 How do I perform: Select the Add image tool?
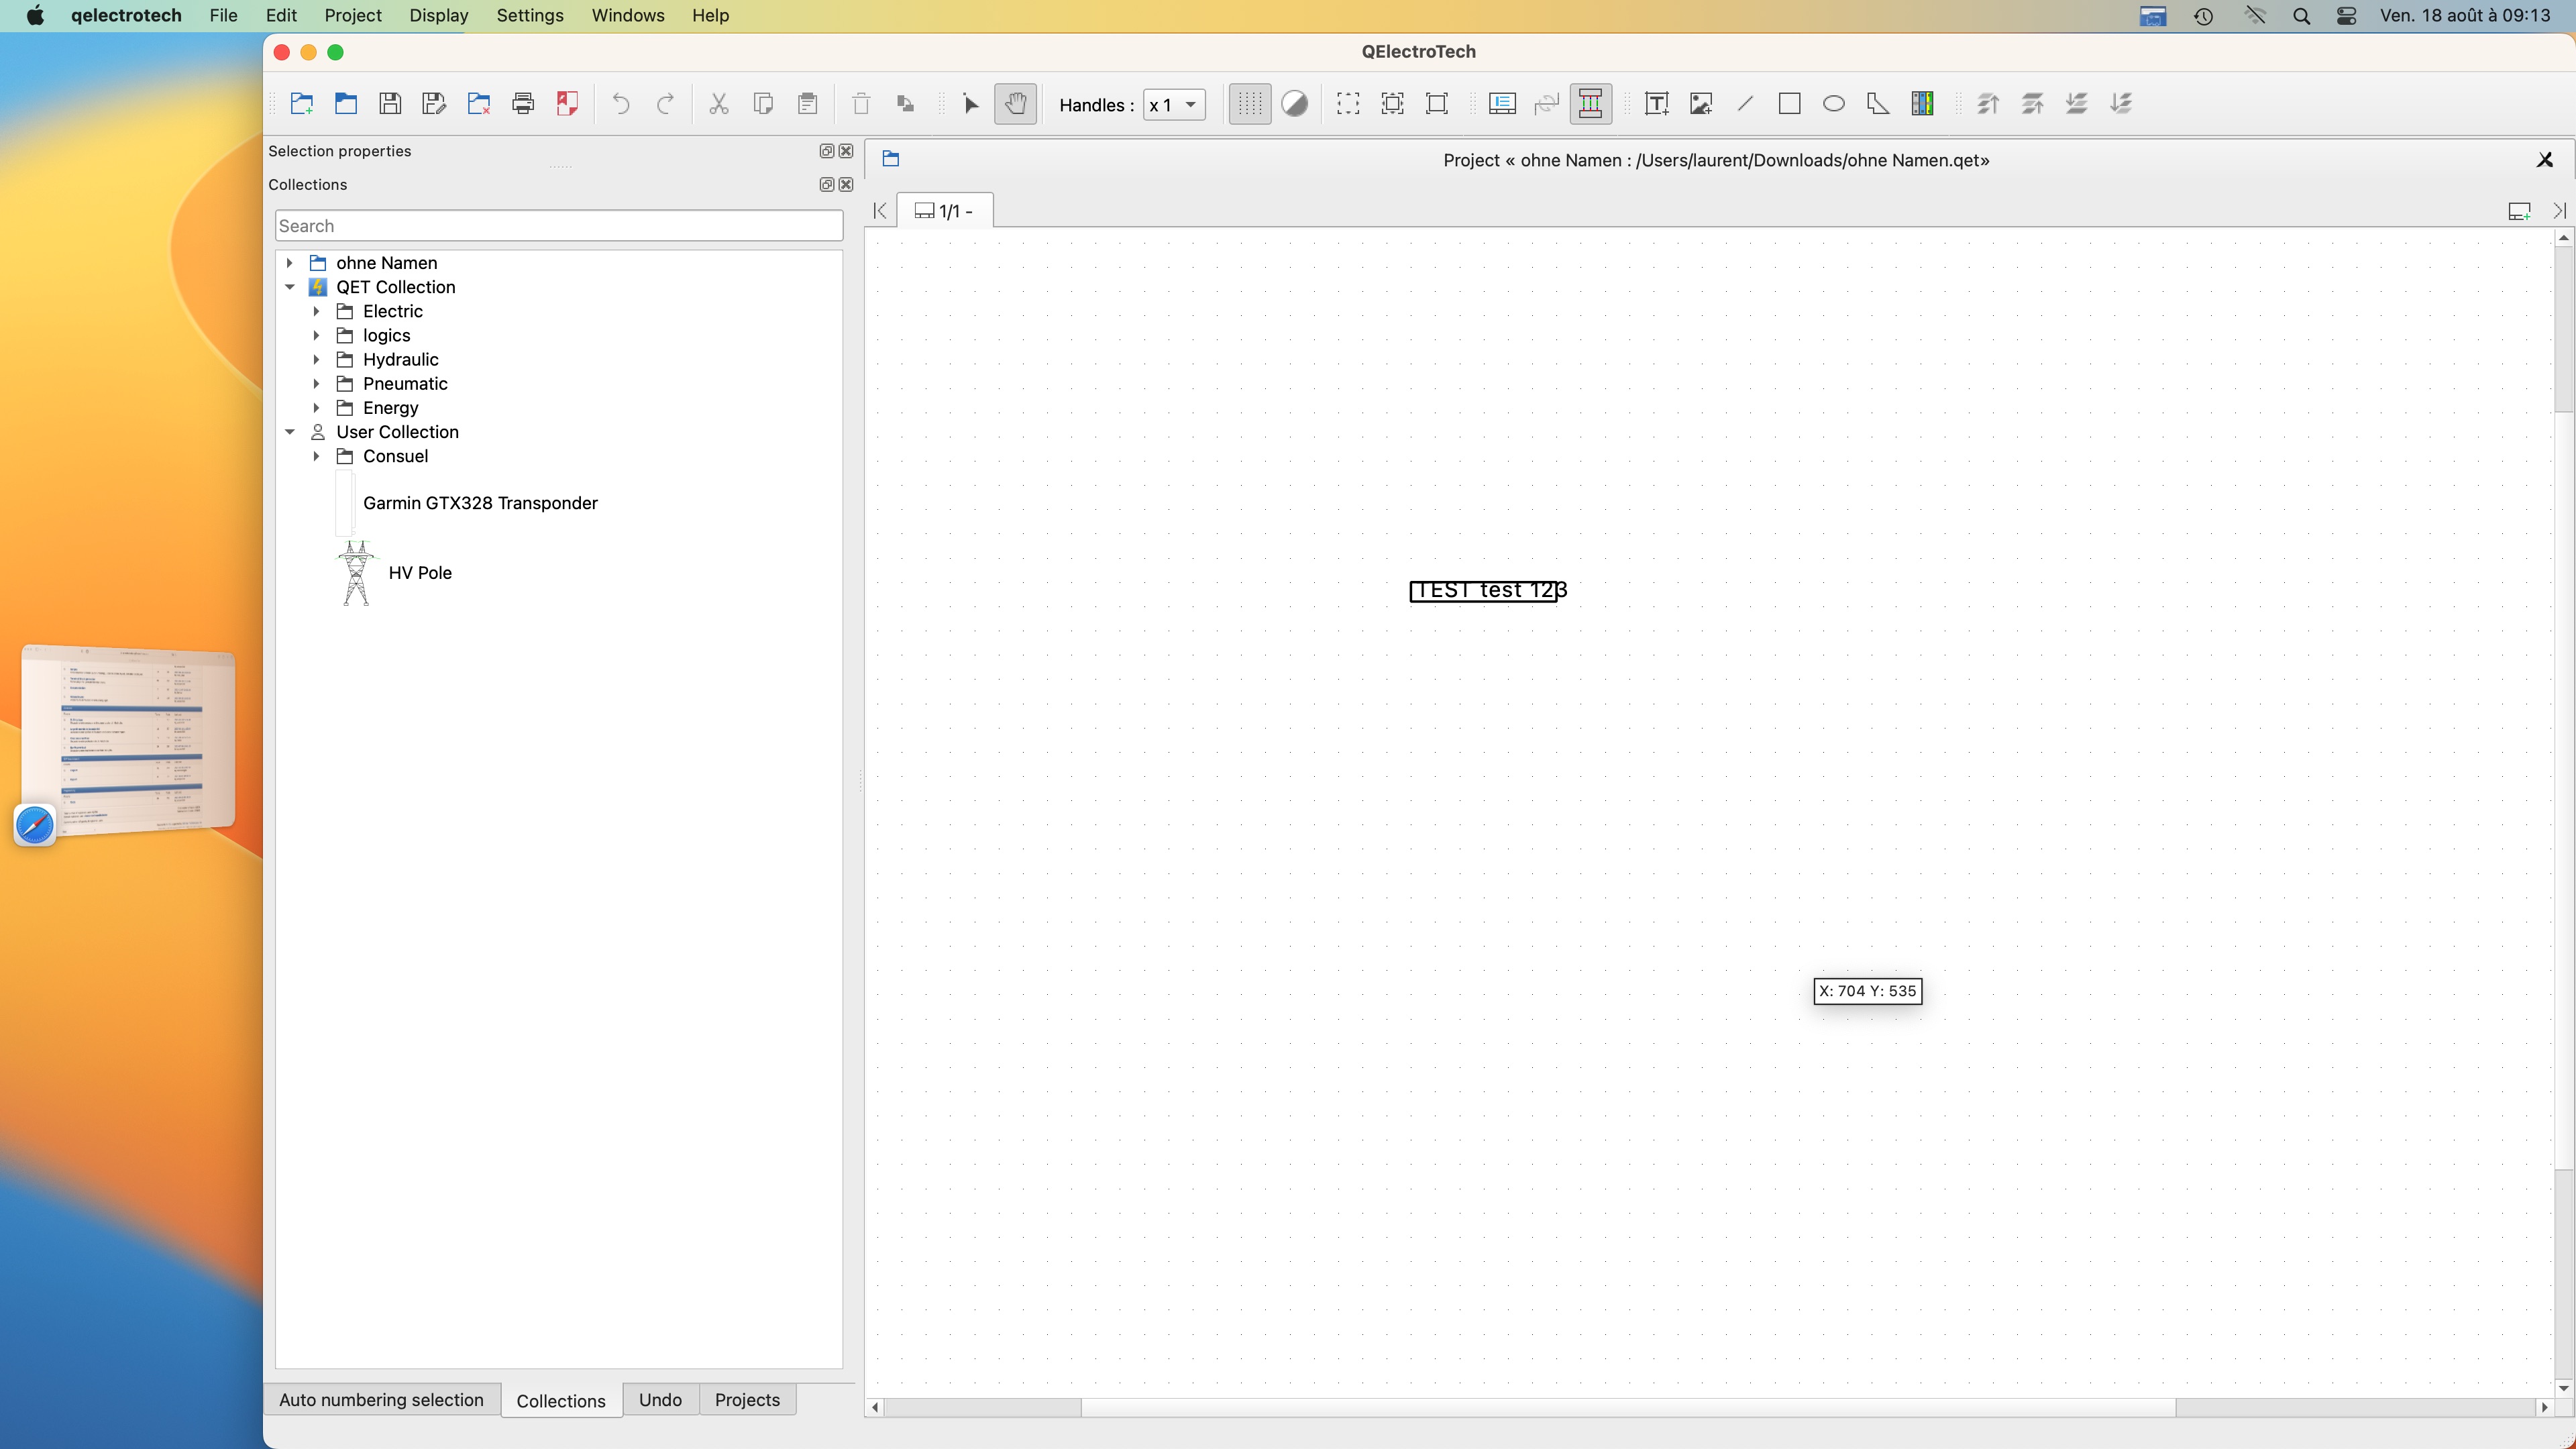(x=1700, y=104)
